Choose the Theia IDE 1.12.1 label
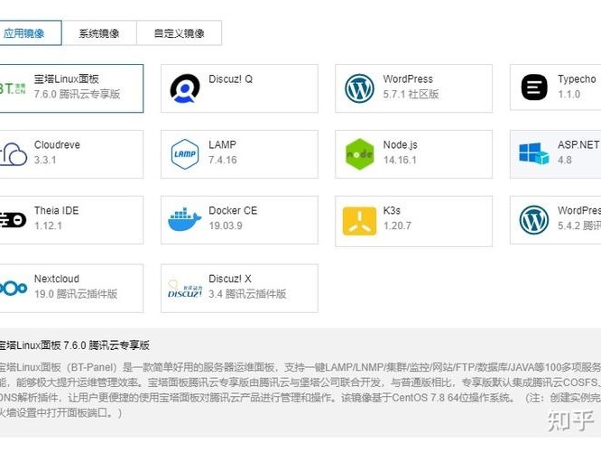 tap(56, 218)
